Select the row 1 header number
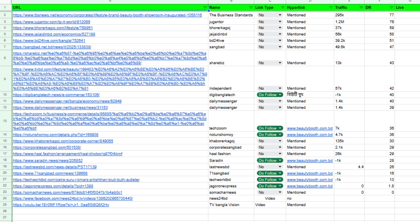Screen dimensions: 420x222 coord(5,7)
